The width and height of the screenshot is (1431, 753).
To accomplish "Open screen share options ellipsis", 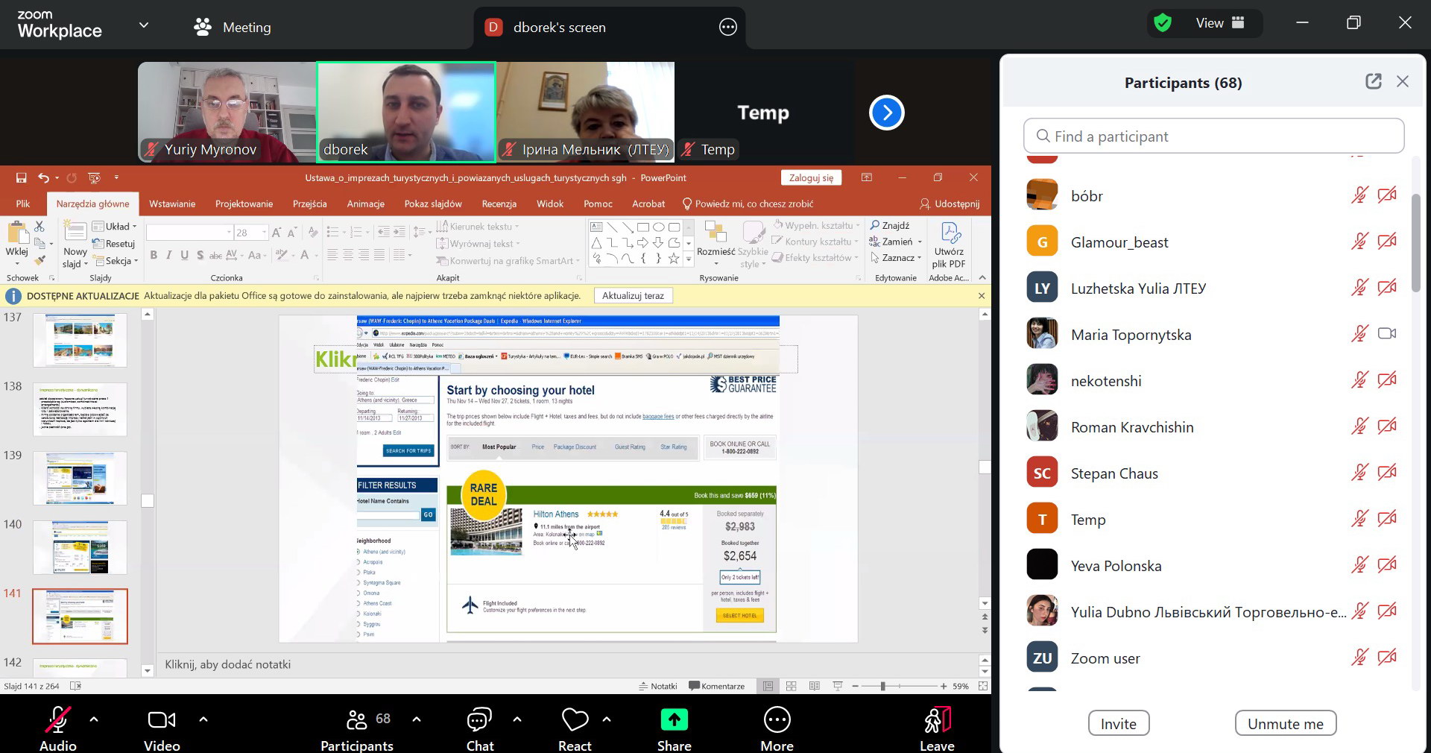I will click(727, 28).
